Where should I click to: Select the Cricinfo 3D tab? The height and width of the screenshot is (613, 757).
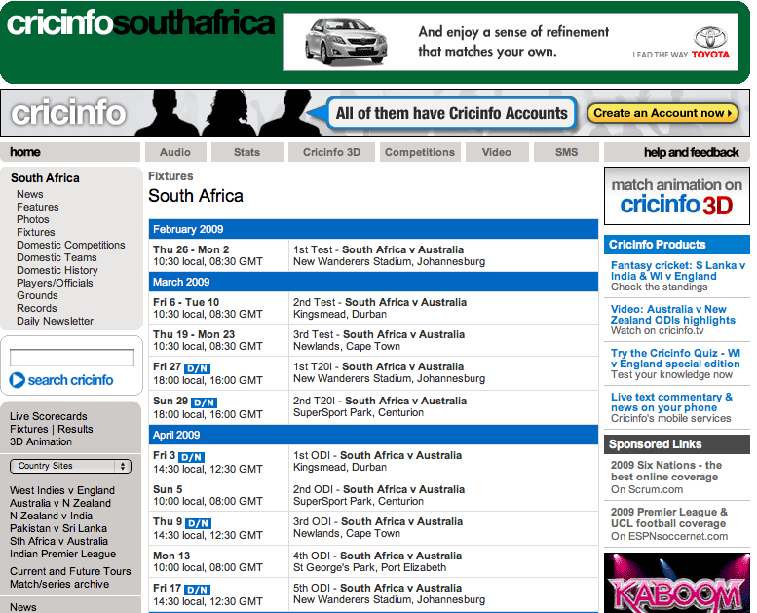331,152
